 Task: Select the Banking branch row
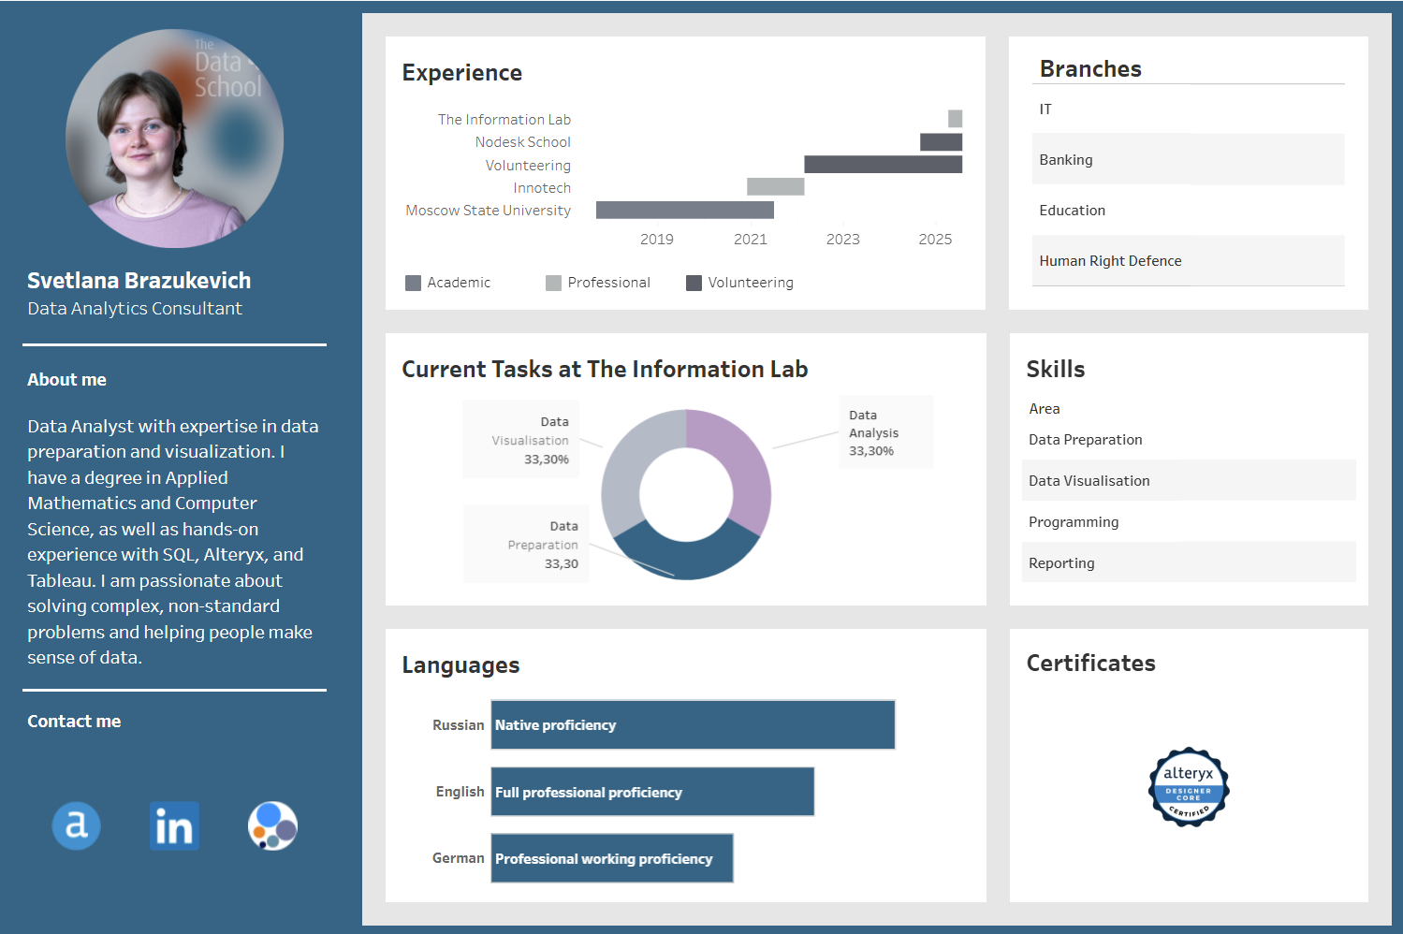[x=1189, y=160]
